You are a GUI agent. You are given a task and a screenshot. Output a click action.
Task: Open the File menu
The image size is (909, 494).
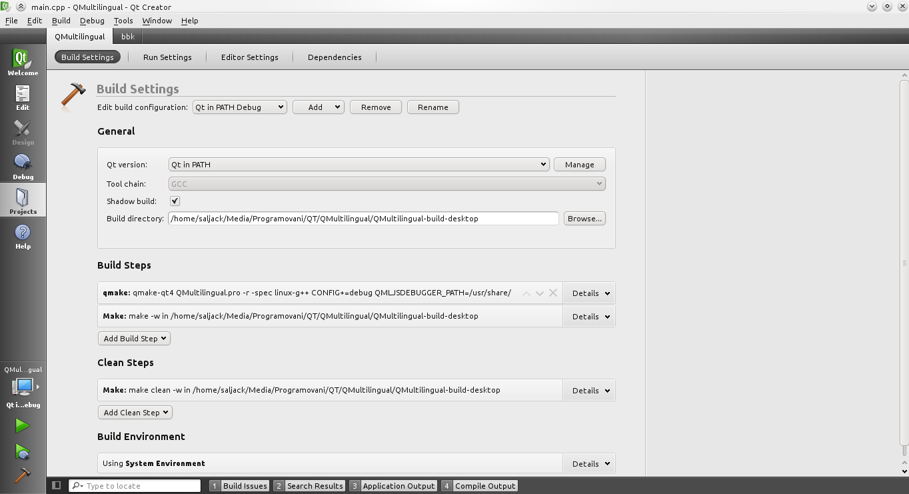point(11,21)
